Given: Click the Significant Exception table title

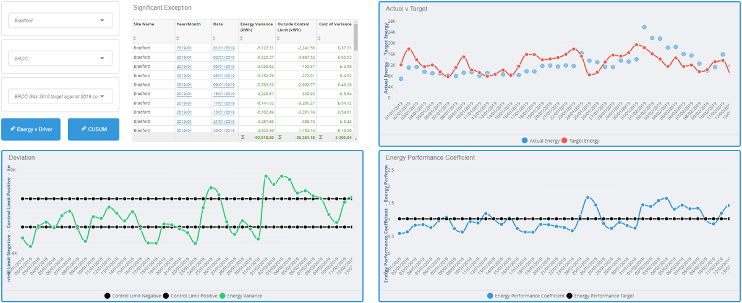Looking at the screenshot, I should coord(163,8).
